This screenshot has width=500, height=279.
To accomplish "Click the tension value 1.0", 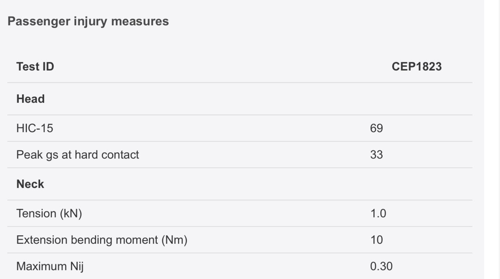I will tap(378, 213).
